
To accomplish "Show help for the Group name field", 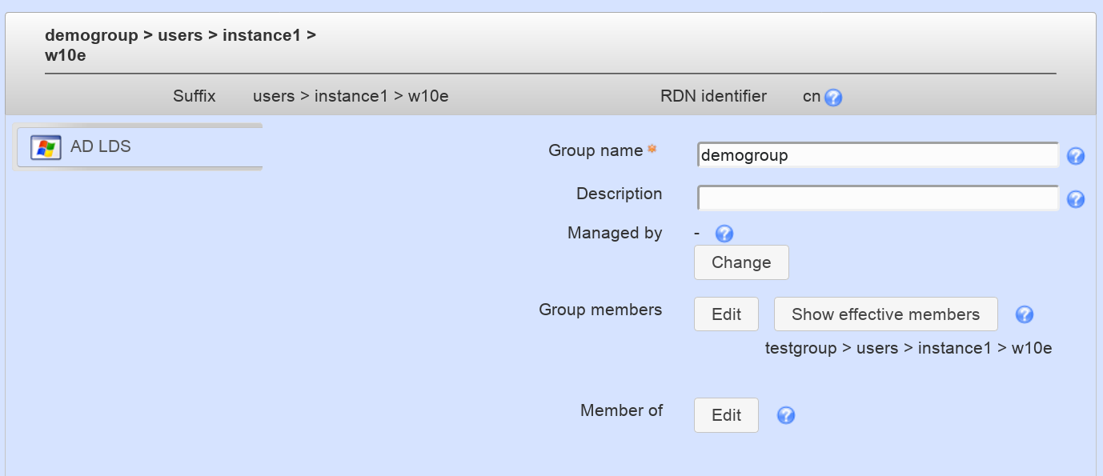I will coord(1076,156).
